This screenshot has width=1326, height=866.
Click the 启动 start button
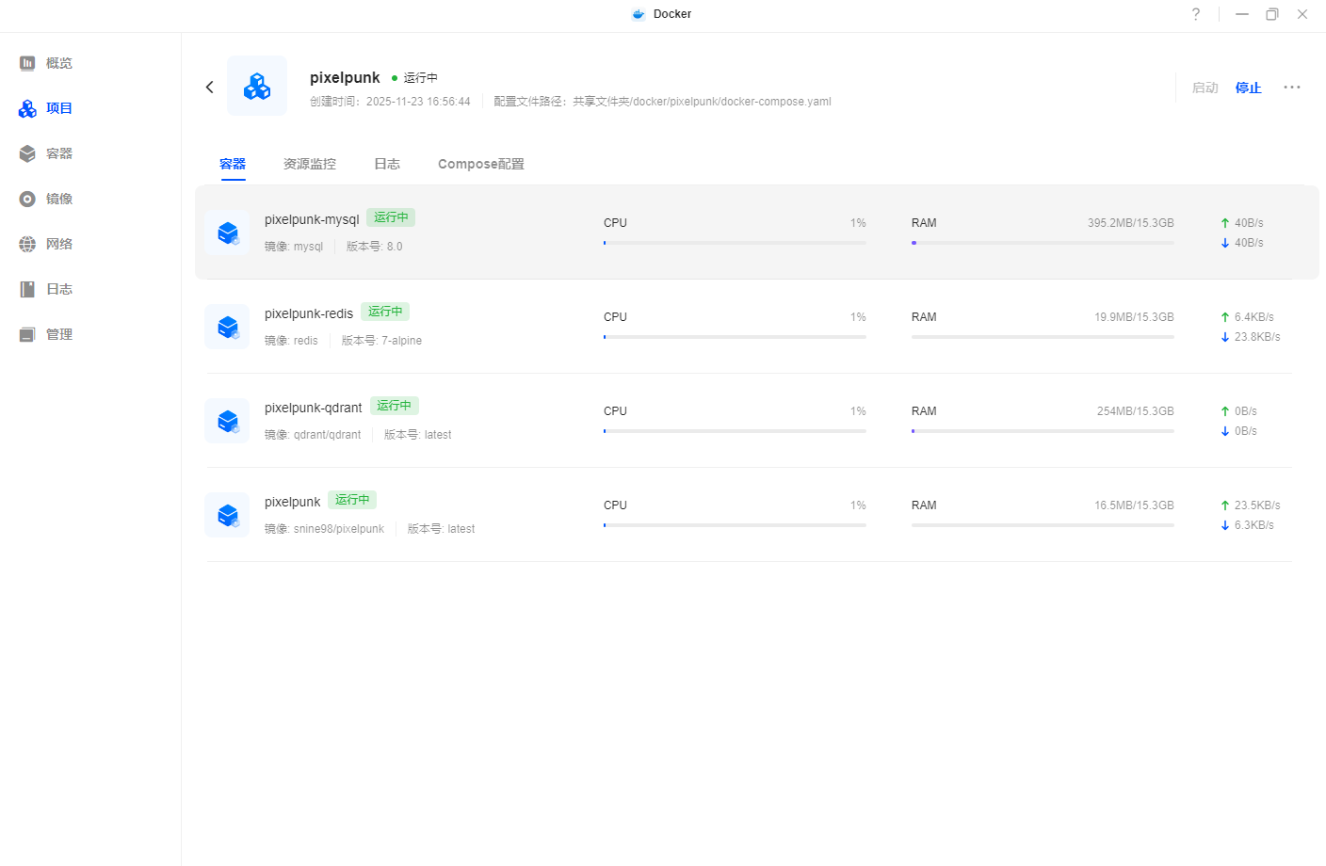(x=1205, y=88)
